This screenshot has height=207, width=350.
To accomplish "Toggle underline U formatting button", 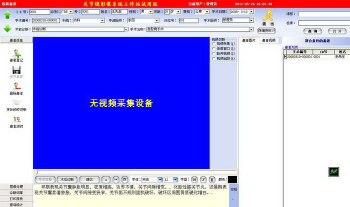I will [x=212, y=180].
